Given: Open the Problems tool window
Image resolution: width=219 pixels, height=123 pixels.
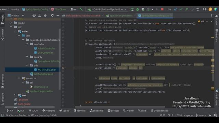Looking at the screenshot, I should point(49,111).
